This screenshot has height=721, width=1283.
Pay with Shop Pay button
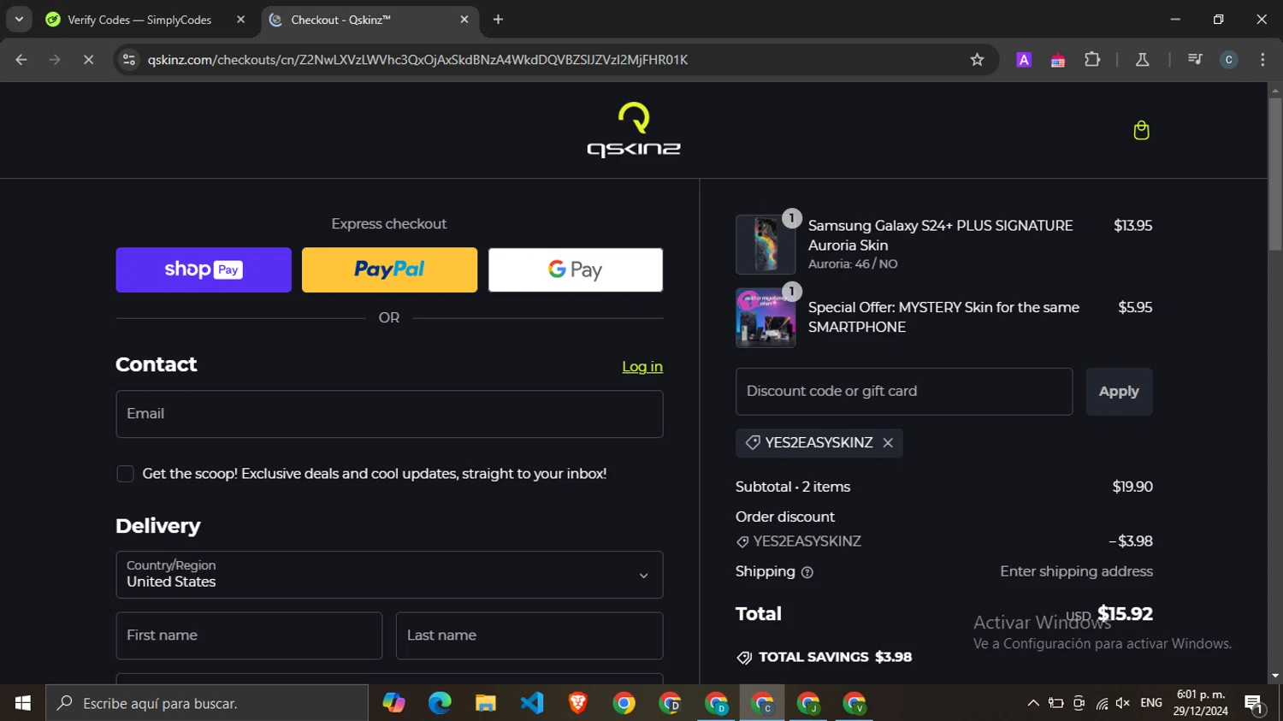click(x=204, y=270)
